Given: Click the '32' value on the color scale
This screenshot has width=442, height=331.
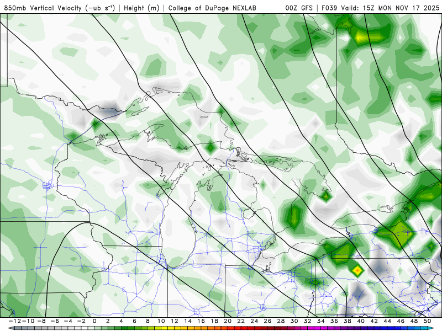Looking at the screenshot, I should 308,321.
